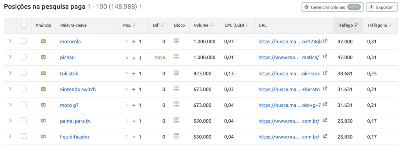Open keyword link liquidificador

pos(75,137)
